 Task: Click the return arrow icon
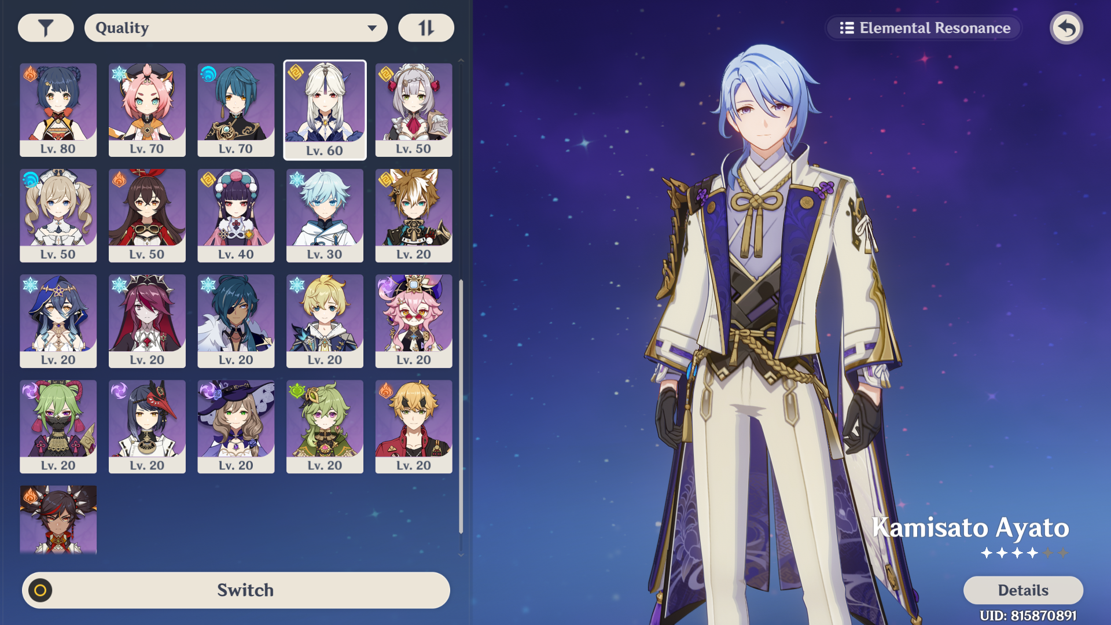(x=1066, y=28)
